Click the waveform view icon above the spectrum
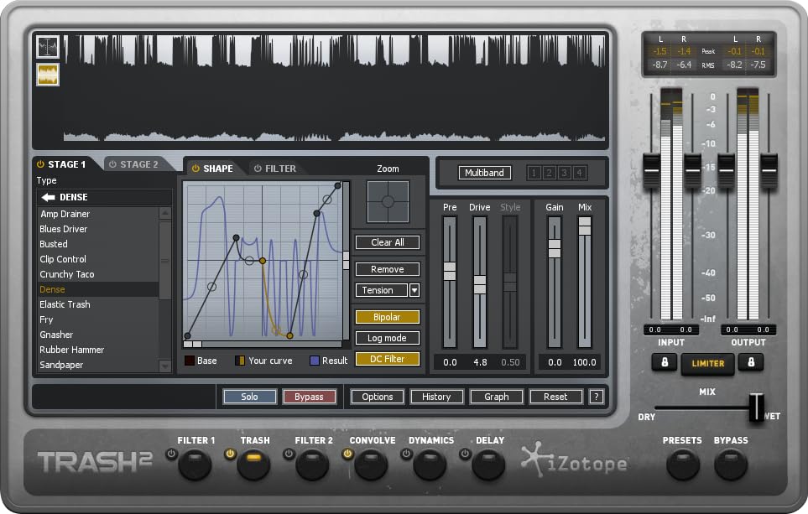Screen dimensions: 808x514 coord(48,47)
